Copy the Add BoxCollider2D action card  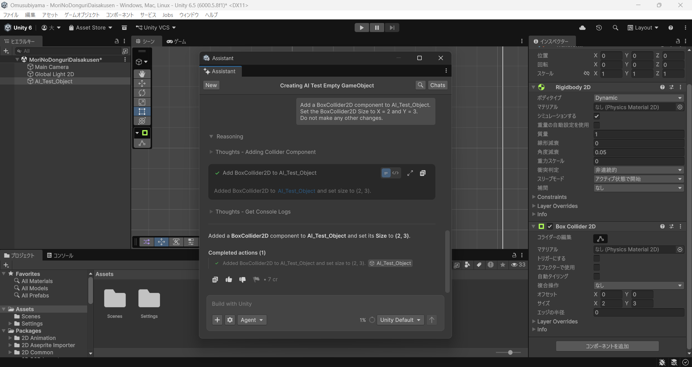(423, 173)
